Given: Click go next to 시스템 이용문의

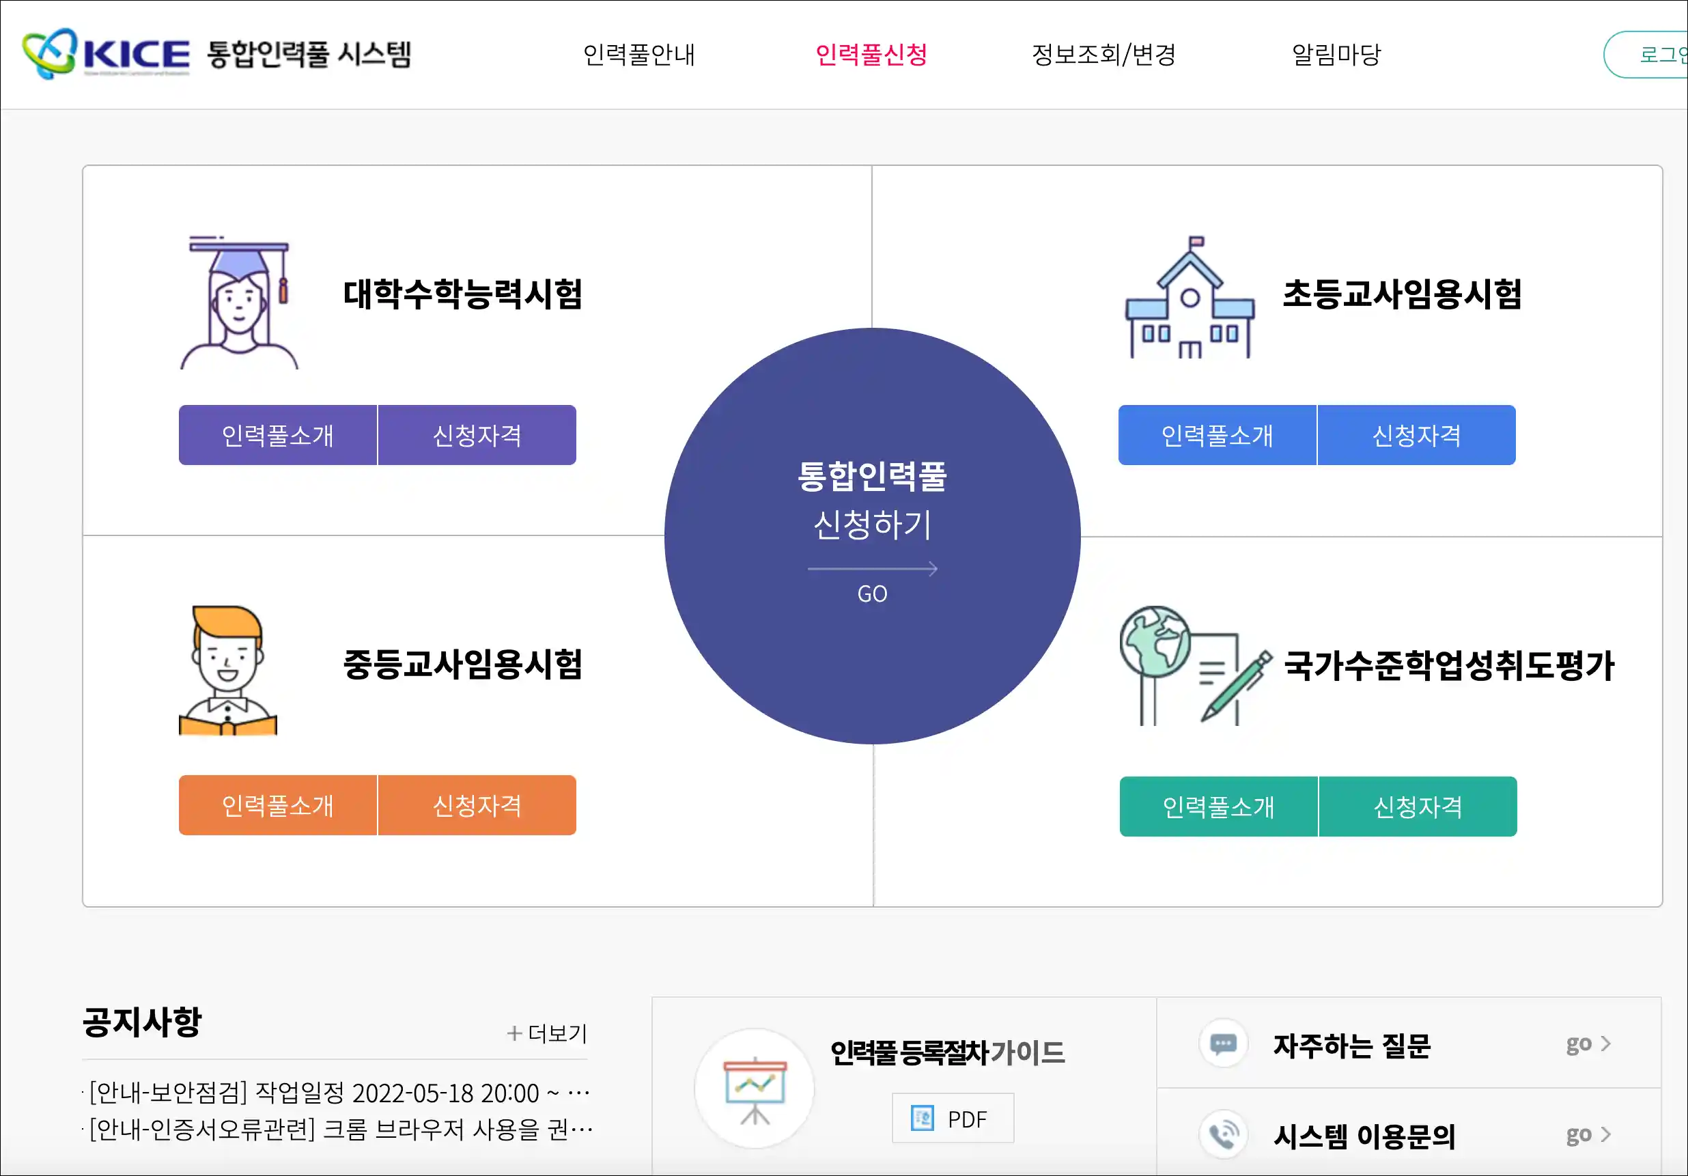Looking at the screenshot, I should [1589, 1135].
